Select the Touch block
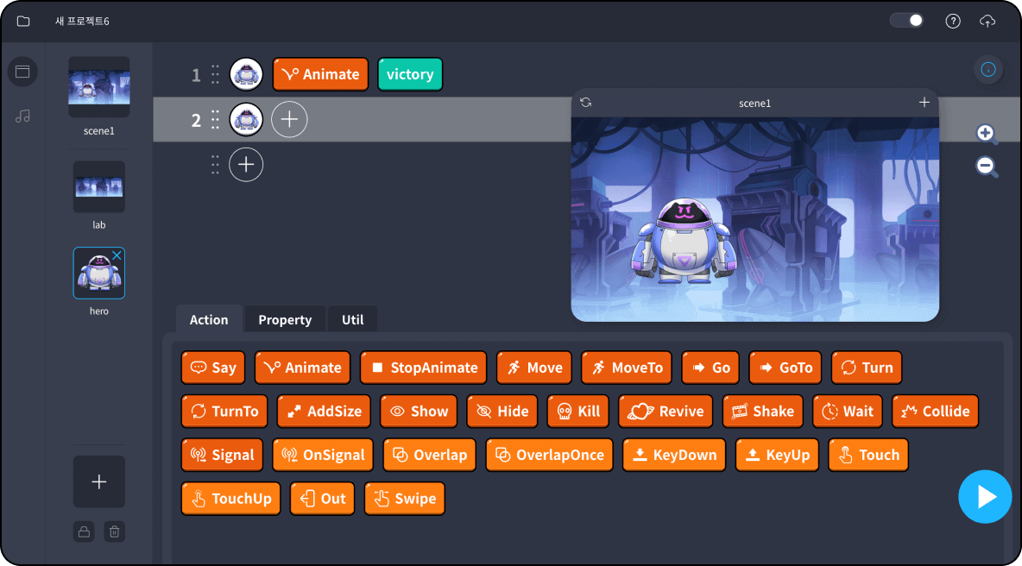This screenshot has height=566, width=1022. [868, 456]
